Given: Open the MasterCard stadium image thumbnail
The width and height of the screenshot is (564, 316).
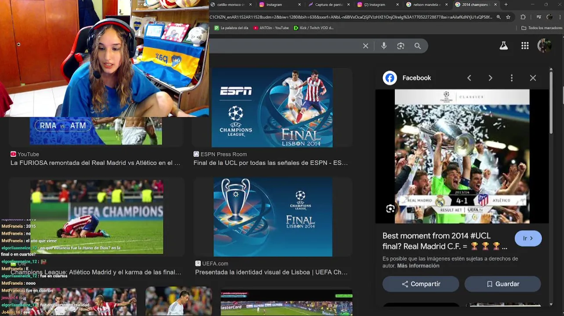Looking at the screenshot, I should 286,302.
